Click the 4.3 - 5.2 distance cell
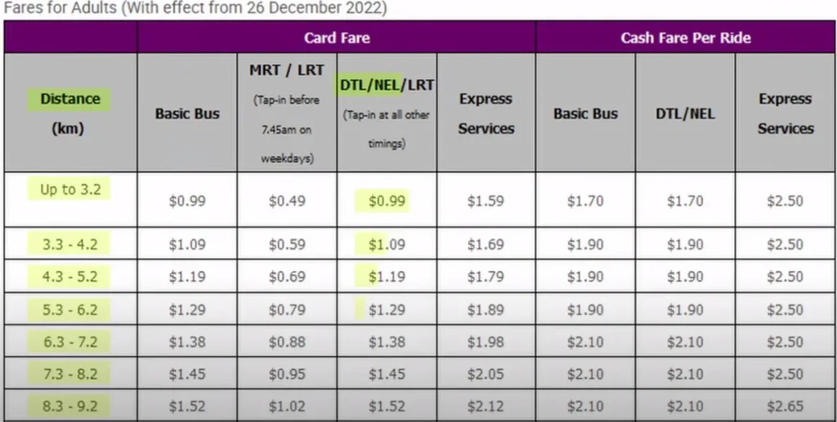The image size is (837, 422). (x=69, y=277)
